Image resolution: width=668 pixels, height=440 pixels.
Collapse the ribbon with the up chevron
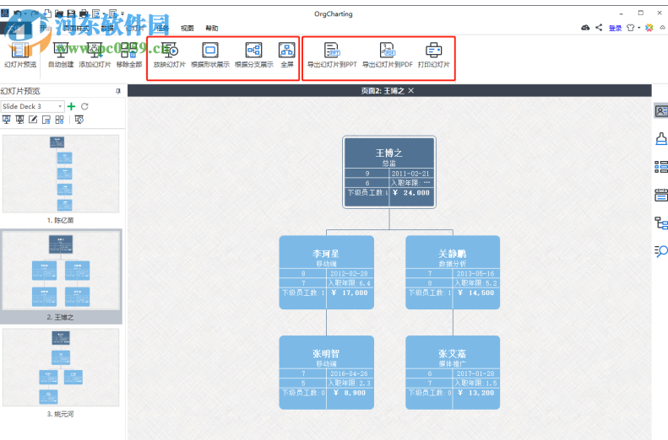click(662, 28)
